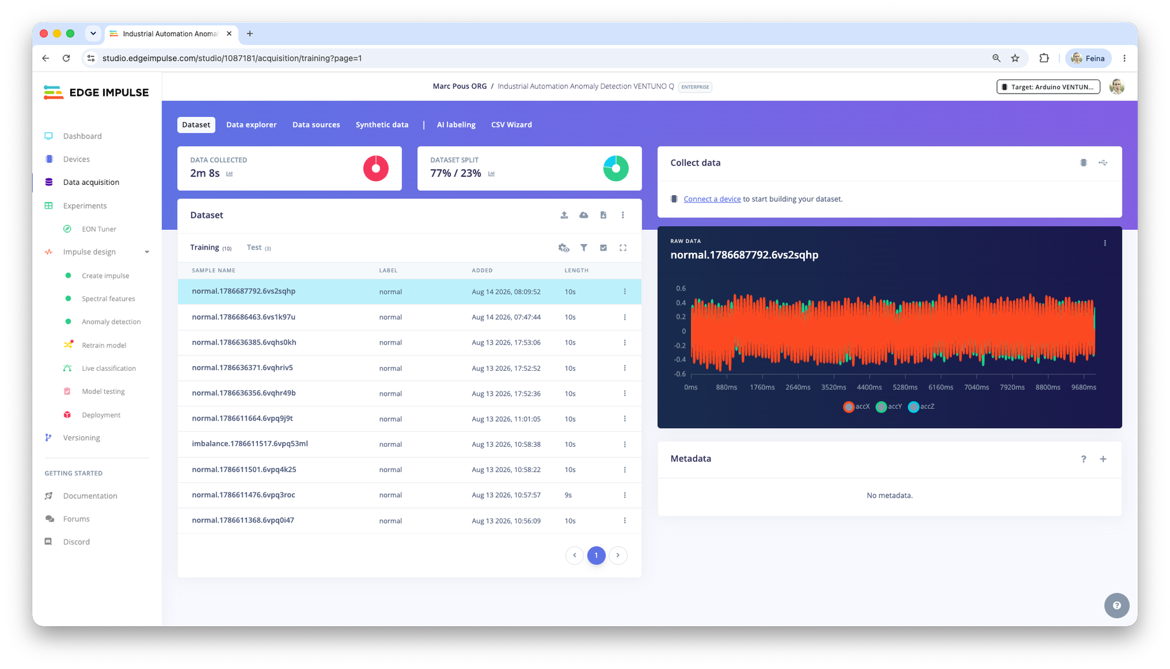This screenshot has width=1170, height=669.
Task: Open the Dataset split chart icon
Action: pyautogui.click(x=491, y=174)
